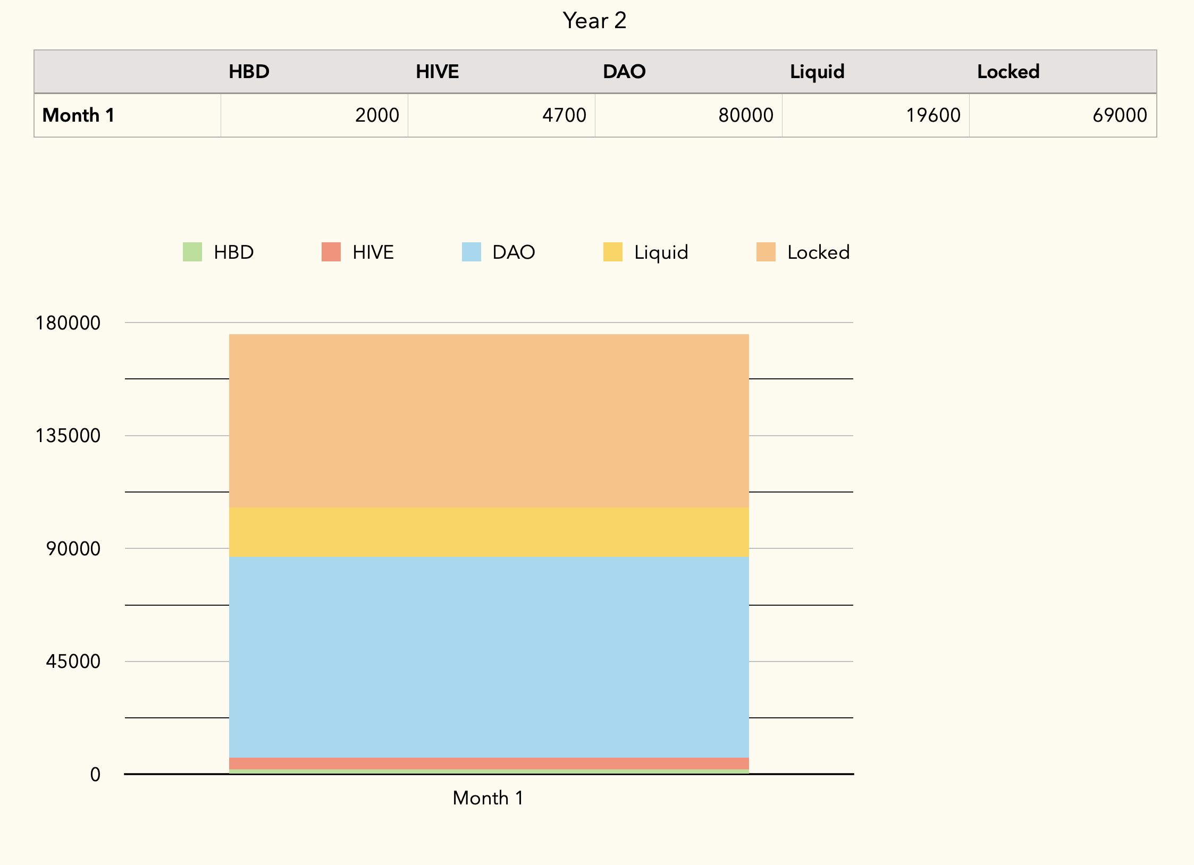Viewport: 1194px width, 865px height.
Task: Click the 0 axis label
Action: click(95, 775)
